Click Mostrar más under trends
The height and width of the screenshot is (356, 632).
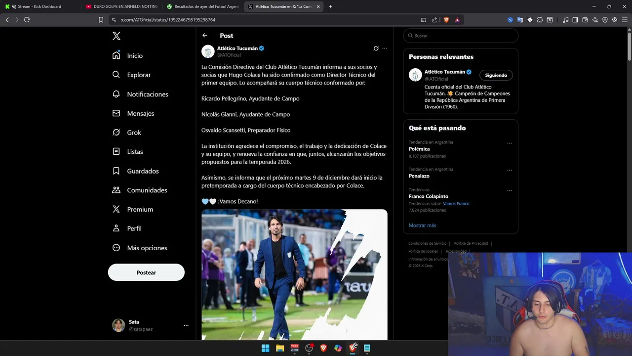point(422,225)
